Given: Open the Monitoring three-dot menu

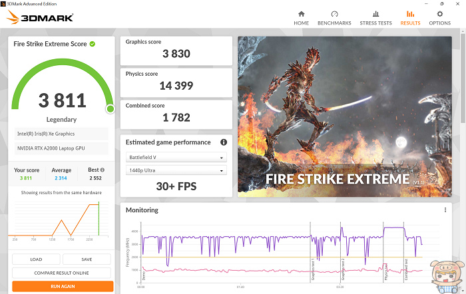Looking at the screenshot, I should pyautogui.click(x=445, y=210).
